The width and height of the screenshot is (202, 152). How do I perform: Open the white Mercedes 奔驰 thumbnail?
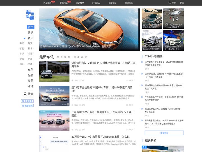click(x=173, y=41)
